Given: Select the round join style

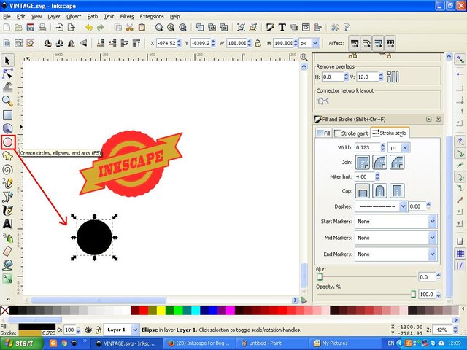Looking at the screenshot, I should pyautogui.click(x=379, y=162).
